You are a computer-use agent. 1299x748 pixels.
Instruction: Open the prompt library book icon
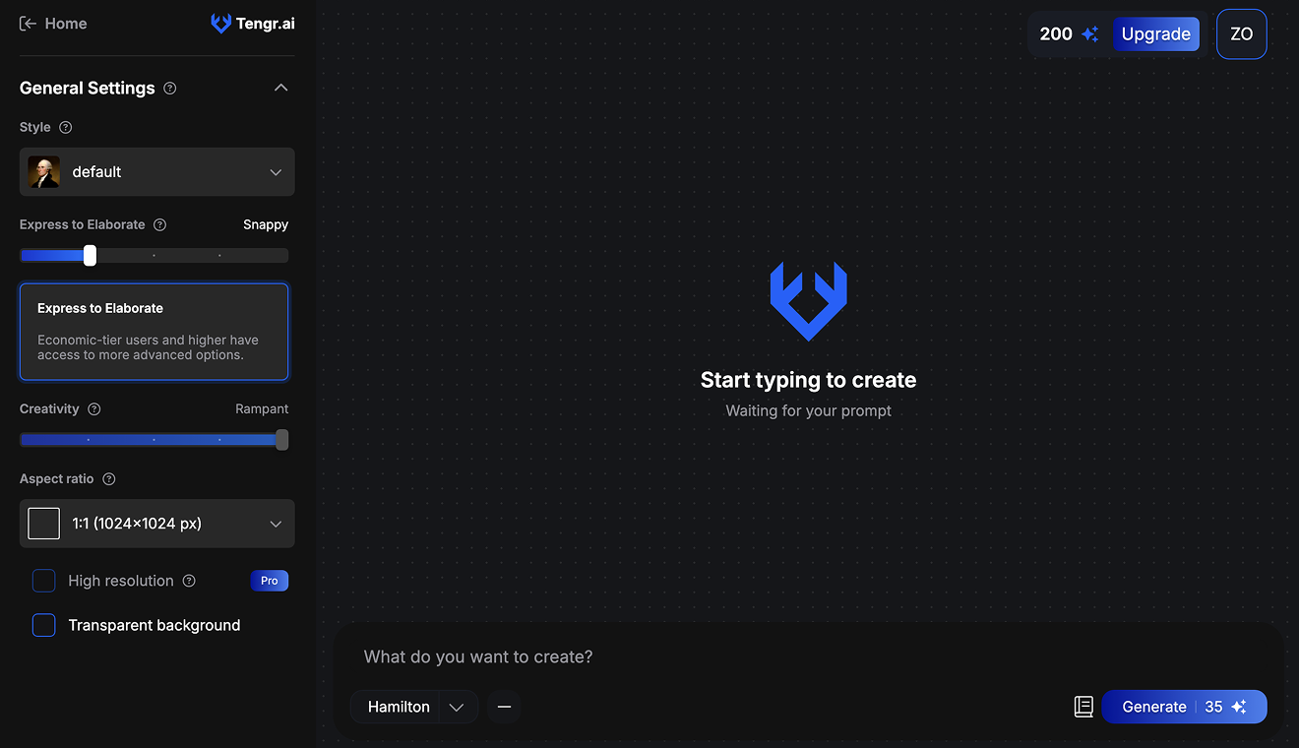(1083, 707)
